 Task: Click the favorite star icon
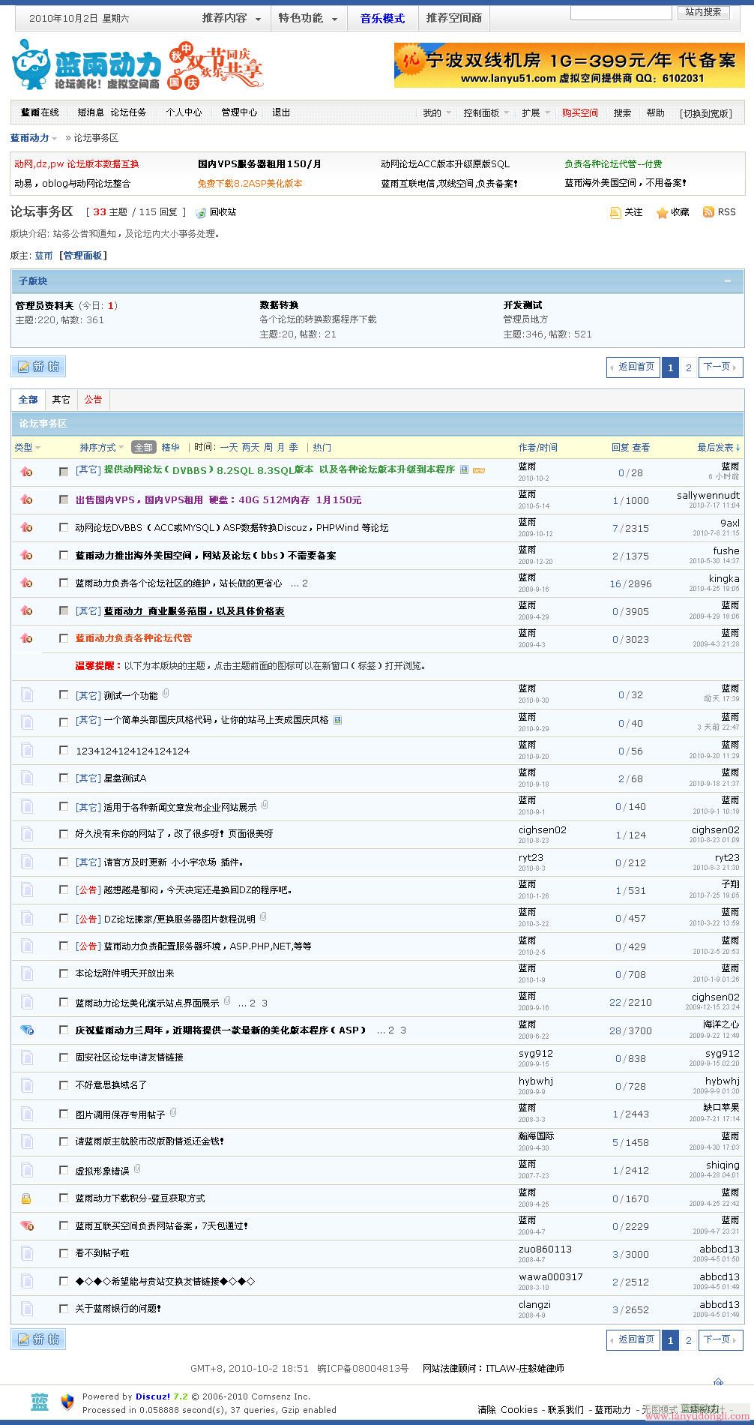[x=662, y=213]
